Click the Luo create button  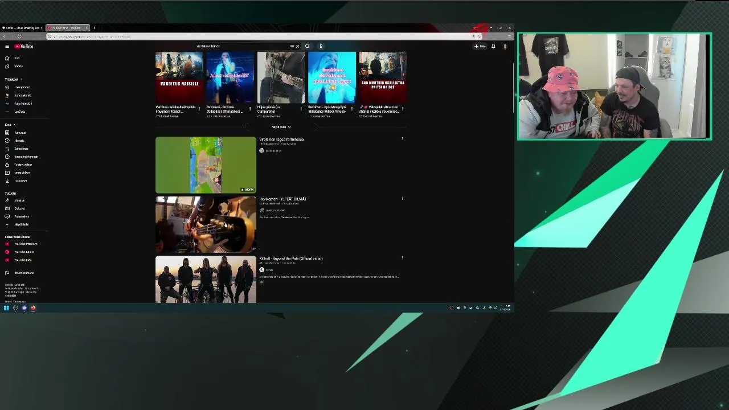coord(480,46)
